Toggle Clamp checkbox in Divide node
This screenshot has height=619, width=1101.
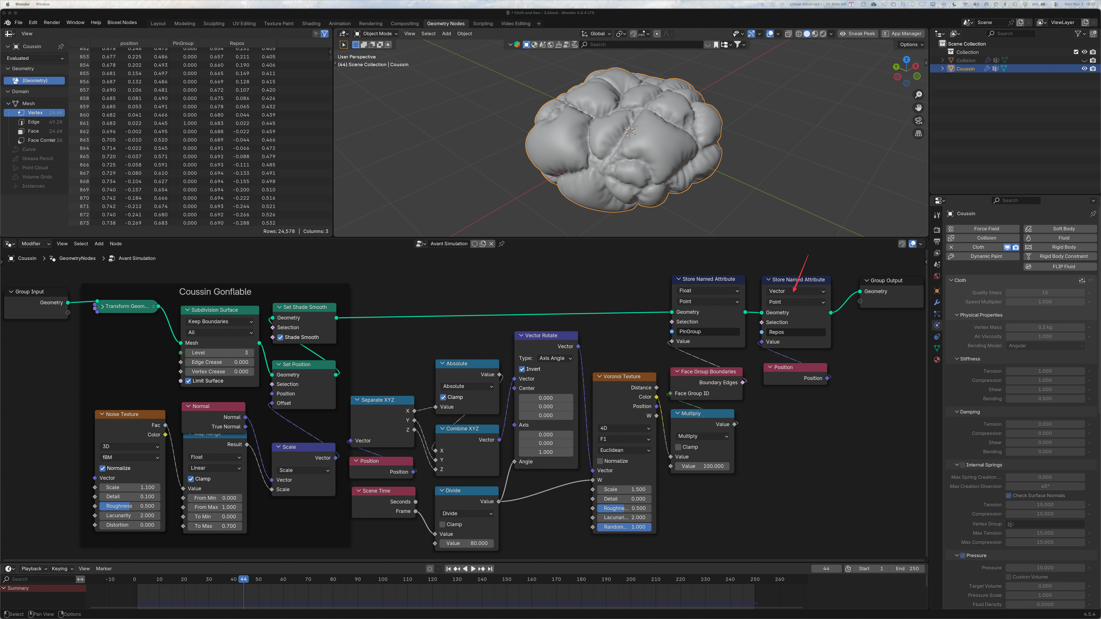(443, 525)
